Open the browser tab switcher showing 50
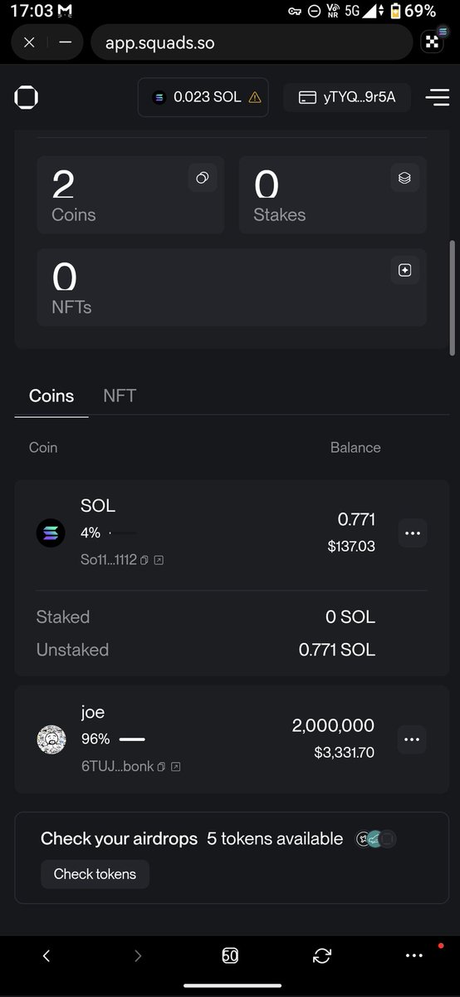This screenshot has height=997, width=460. (230, 955)
